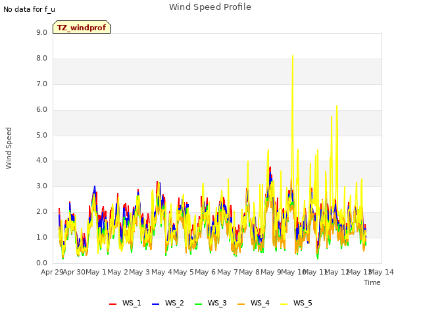Select the WS_4 legend label

[260, 303]
